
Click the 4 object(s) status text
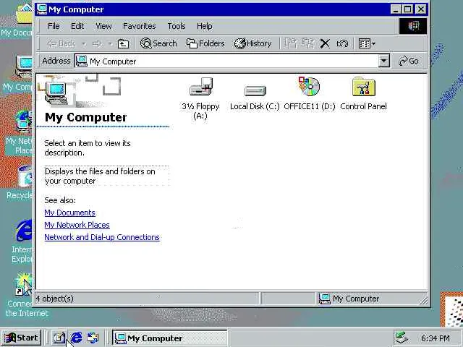[55, 299]
